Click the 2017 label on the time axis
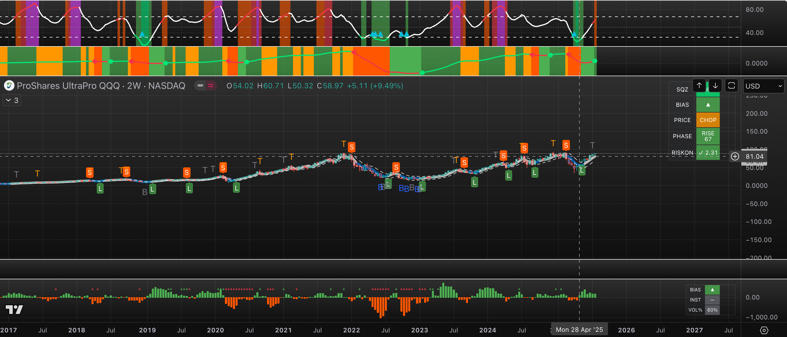 click(x=9, y=330)
